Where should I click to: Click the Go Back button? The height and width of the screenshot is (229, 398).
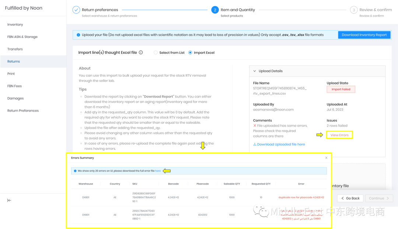tap(350, 198)
